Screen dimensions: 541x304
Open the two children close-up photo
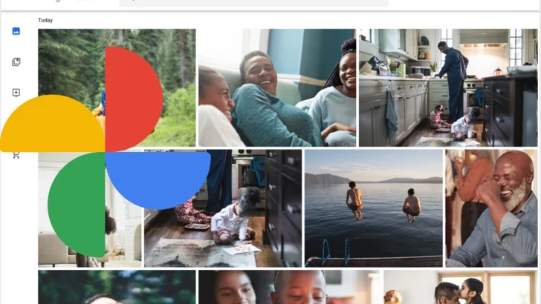290,287
